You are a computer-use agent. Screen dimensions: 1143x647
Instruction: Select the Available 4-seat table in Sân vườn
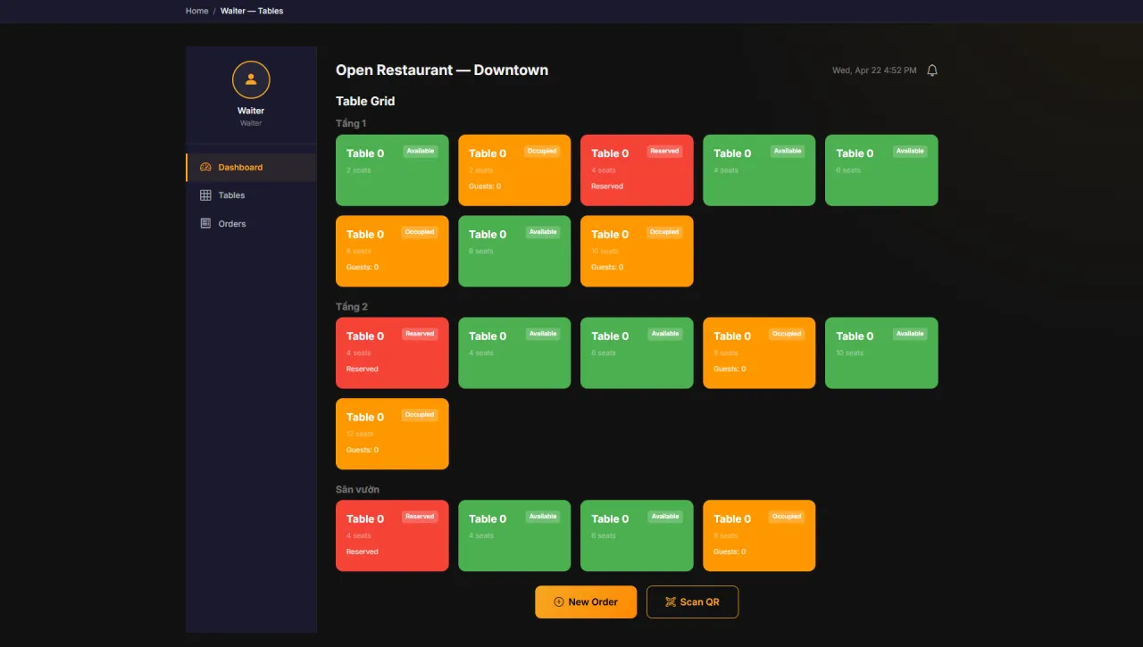(x=514, y=535)
